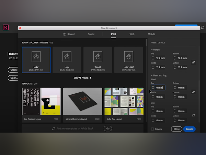The width and height of the screenshot is (206, 155).
Task: Click the Adobe Stock search magnifier icon
Action: click(54, 128)
